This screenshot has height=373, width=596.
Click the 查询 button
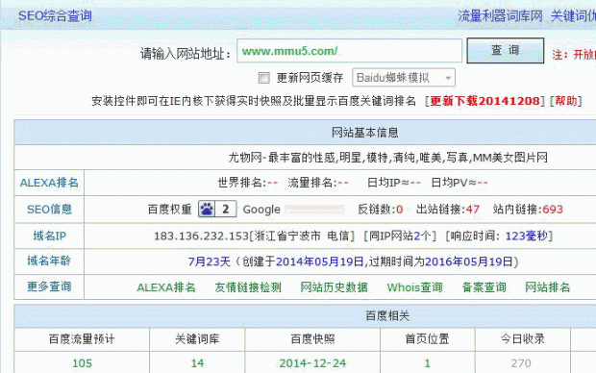tap(505, 50)
